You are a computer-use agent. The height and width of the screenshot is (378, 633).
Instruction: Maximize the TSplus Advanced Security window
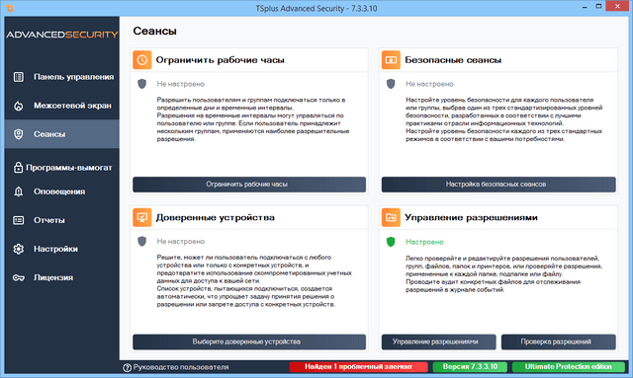point(598,7)
